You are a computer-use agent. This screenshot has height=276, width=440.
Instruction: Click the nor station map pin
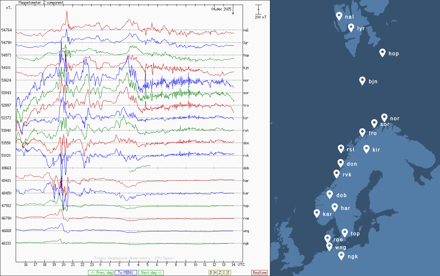tap(384, 118)
